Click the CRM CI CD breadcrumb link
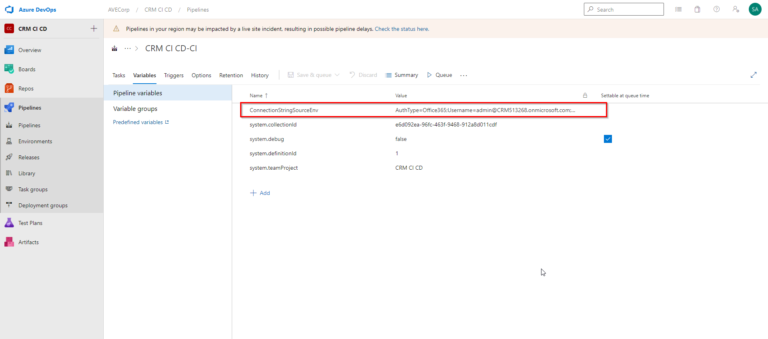 coord(158,10)
